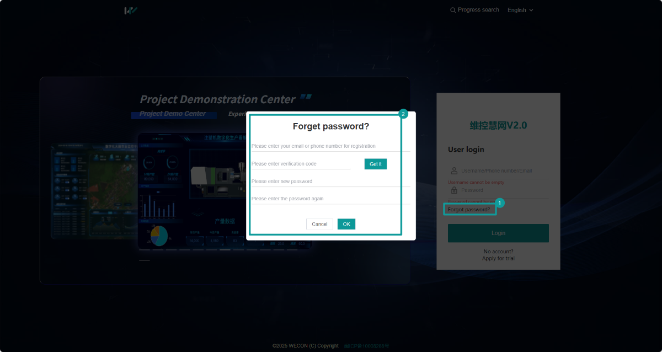This screenshot has width=662, height=352.
Task: Open the ICP registration number link
Action: 366,346
